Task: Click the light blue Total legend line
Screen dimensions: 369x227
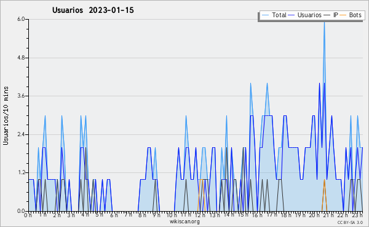Action: tap(265, 15)
